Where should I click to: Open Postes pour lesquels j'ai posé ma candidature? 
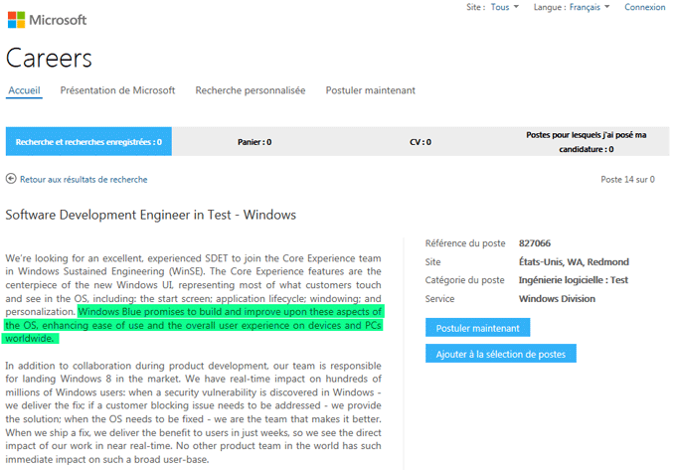[x=586, y=142]
